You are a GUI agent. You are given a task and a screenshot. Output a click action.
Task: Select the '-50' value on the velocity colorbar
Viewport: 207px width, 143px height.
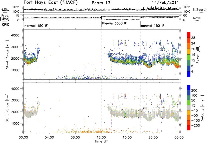pos(195,115)
